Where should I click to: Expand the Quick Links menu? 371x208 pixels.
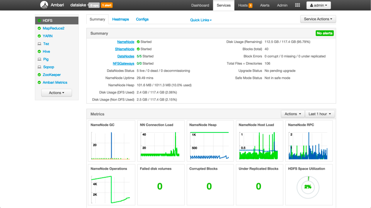(201, 20)
